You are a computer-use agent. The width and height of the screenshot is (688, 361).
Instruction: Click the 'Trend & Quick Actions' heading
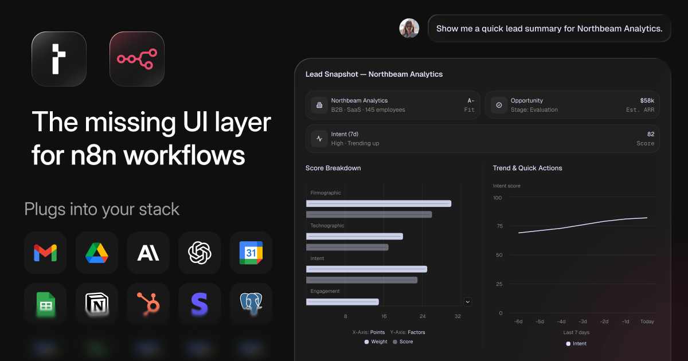coord(527,168)
